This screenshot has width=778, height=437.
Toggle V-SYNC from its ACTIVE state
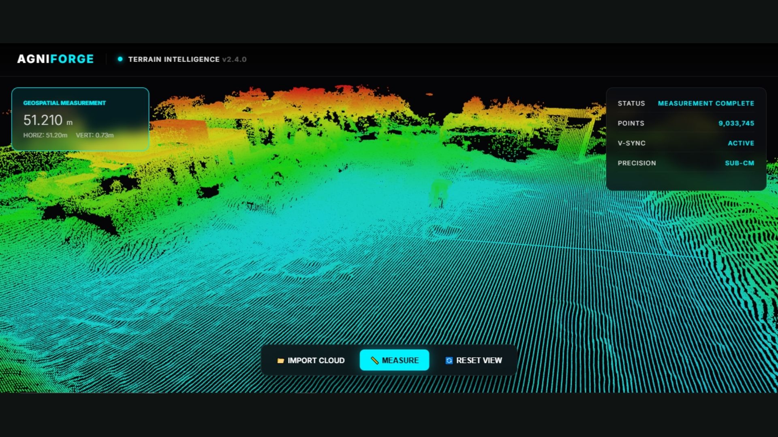(742, 143)
